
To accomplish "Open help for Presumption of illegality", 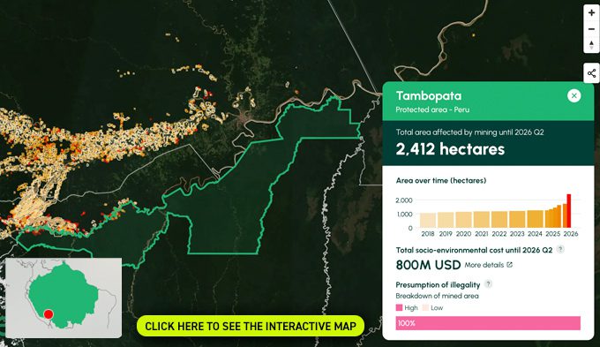I will [x=488, y=284].
